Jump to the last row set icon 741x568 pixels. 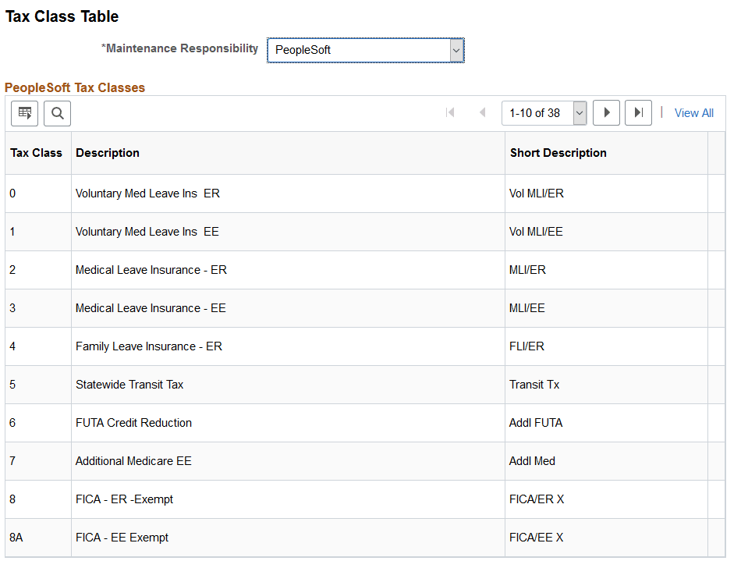coord(638,113)
